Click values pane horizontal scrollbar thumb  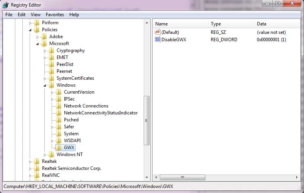(183, 177)
